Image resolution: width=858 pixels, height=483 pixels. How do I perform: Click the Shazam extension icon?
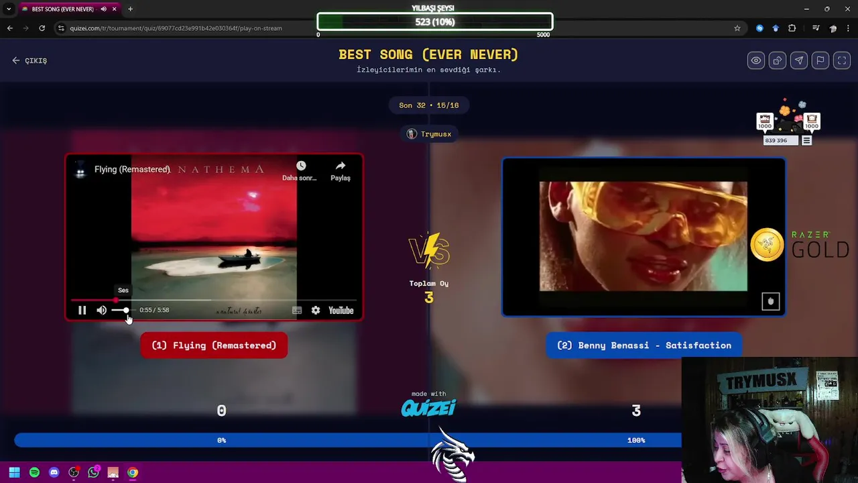pyautogui.click(x=759, y=28)
